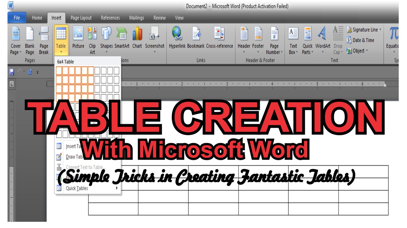Screen dimensions: 407x228
Task: Expand Text Box dropdown arrow
Action: point(297,53)
